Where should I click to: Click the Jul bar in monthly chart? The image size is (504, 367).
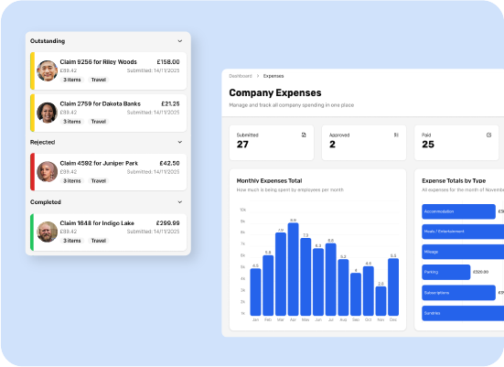331,279
